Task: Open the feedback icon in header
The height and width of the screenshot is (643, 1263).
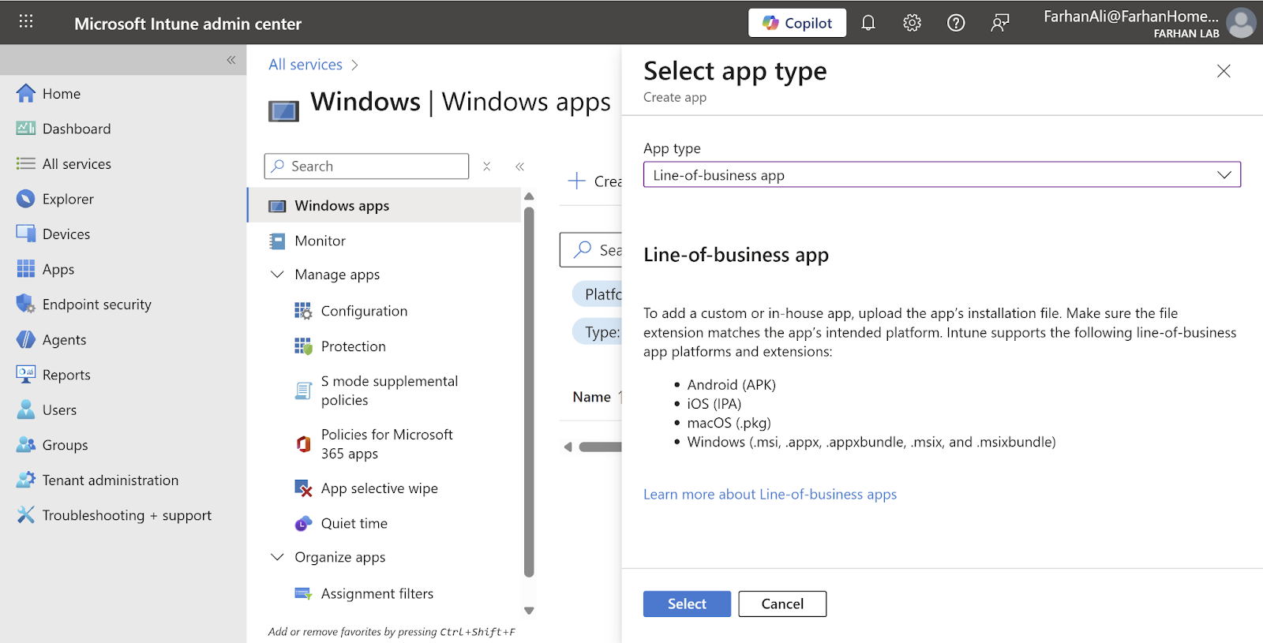Action: point(1000,23)
